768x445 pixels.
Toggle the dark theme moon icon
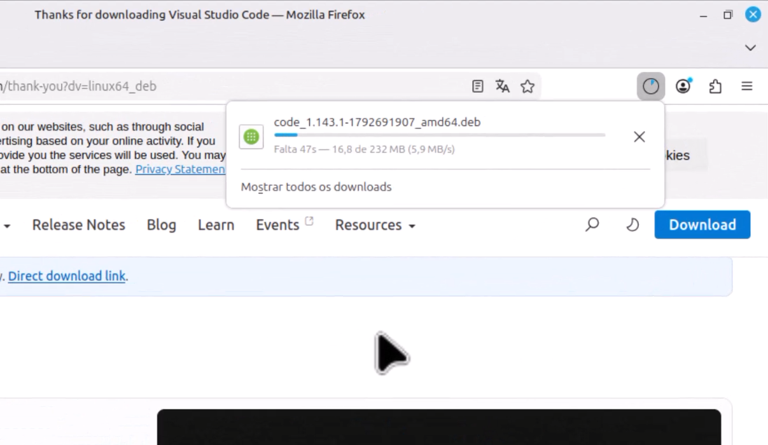(x=632, y=224)
